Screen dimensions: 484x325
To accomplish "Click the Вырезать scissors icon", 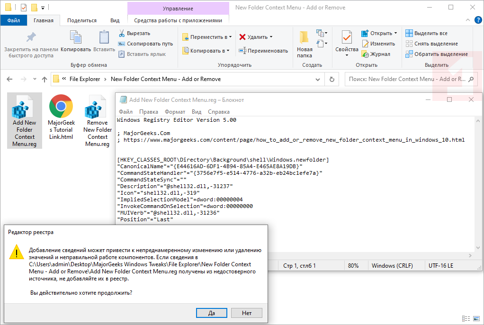I will (122, 33).
